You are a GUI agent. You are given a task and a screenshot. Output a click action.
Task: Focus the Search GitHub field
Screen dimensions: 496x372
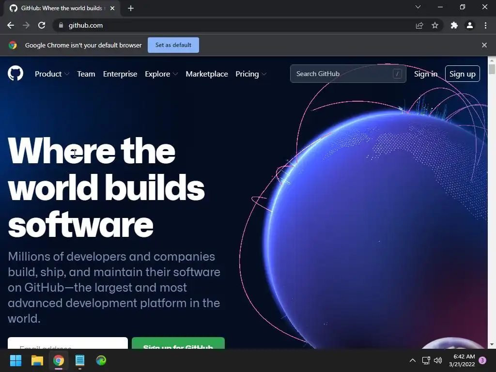click(x=348, y=74)
